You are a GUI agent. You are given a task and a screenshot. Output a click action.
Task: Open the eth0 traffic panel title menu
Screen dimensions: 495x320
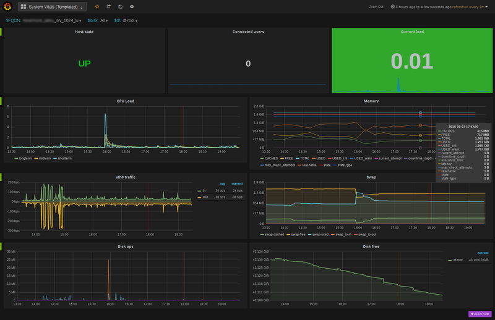126,177
